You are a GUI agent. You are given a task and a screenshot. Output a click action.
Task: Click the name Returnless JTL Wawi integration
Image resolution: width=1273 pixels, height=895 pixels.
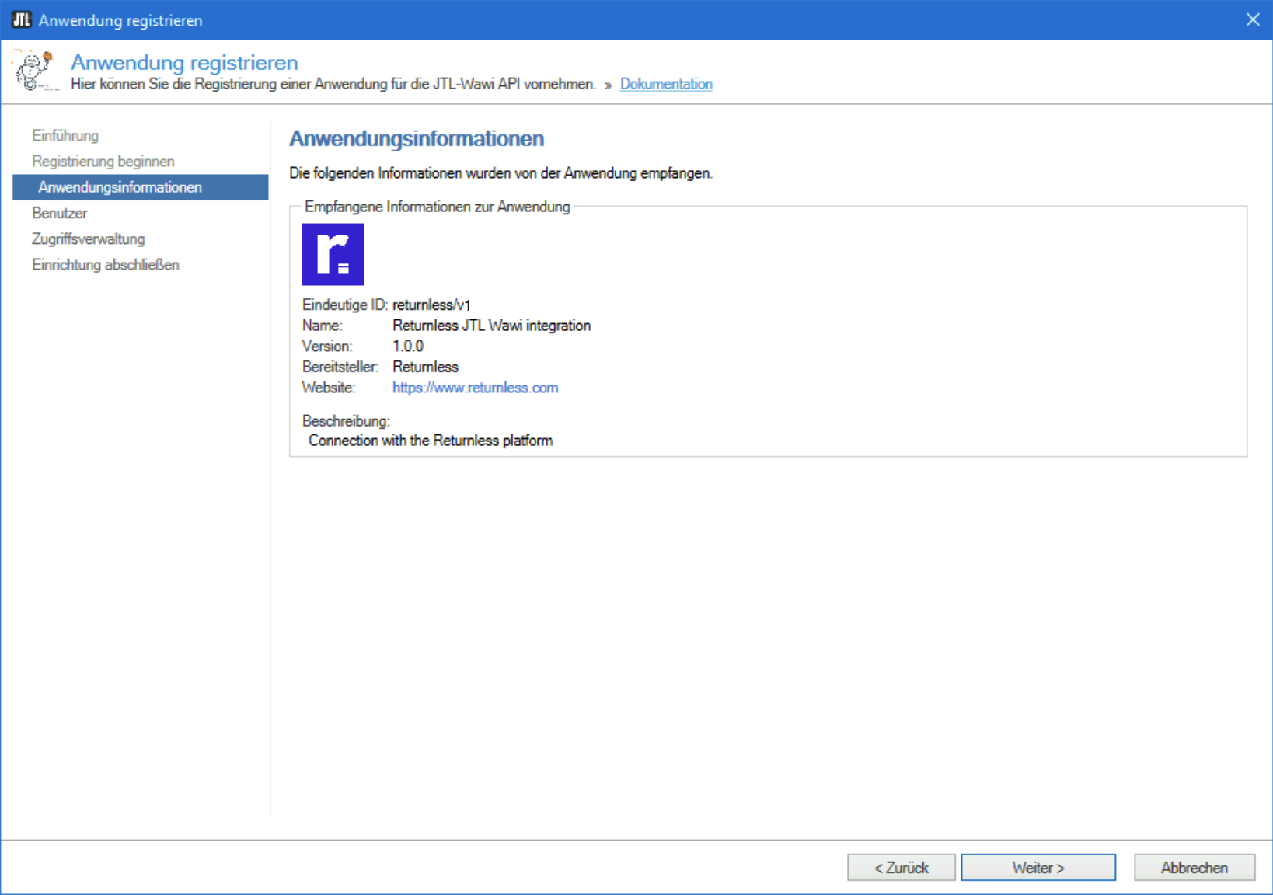[x=491, y=326]
